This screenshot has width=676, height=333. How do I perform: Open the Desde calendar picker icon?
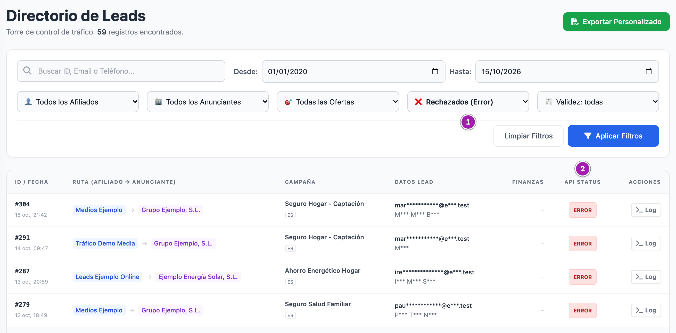pyautogui.click(x=435, y=71)
